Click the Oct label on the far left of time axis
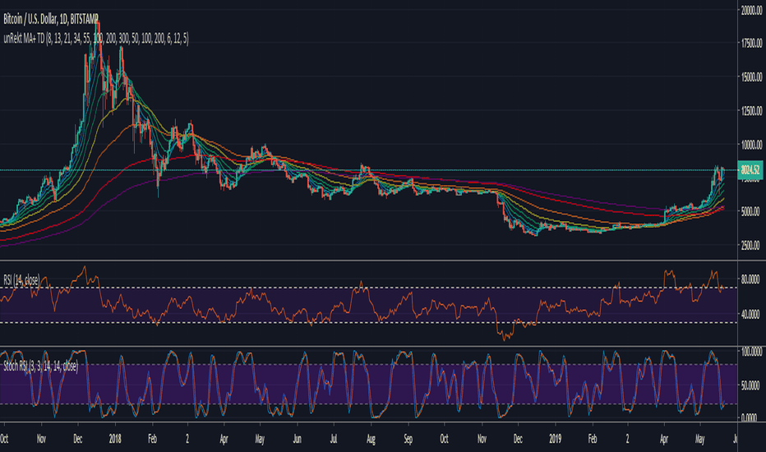The width and height of the screenshot is (766, 452). tap(4, 439)
